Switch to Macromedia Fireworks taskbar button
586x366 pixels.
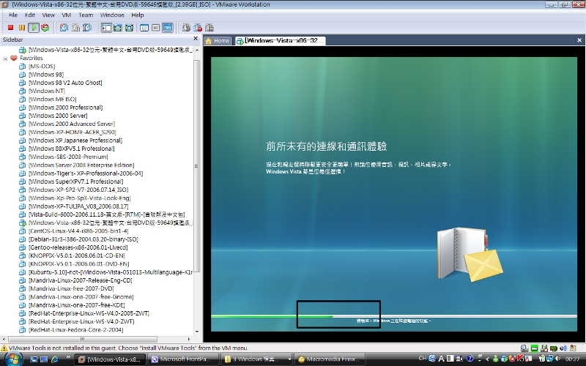(x=329, y=359)
